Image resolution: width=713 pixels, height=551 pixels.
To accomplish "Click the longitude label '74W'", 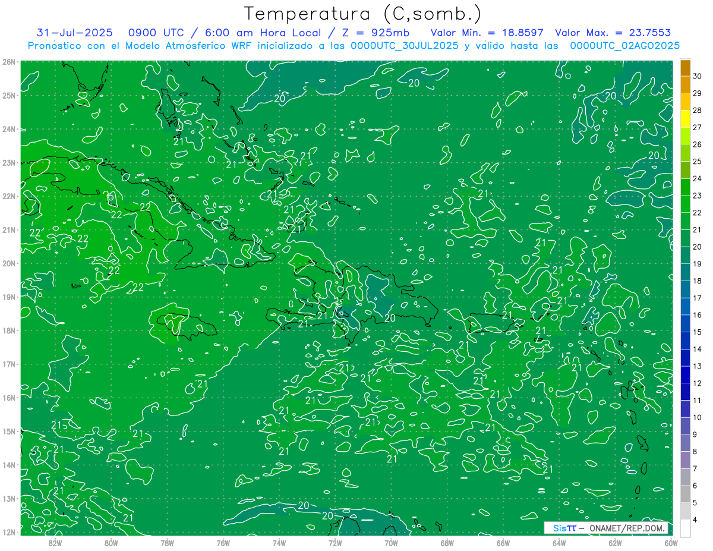I will click(279, 543).
